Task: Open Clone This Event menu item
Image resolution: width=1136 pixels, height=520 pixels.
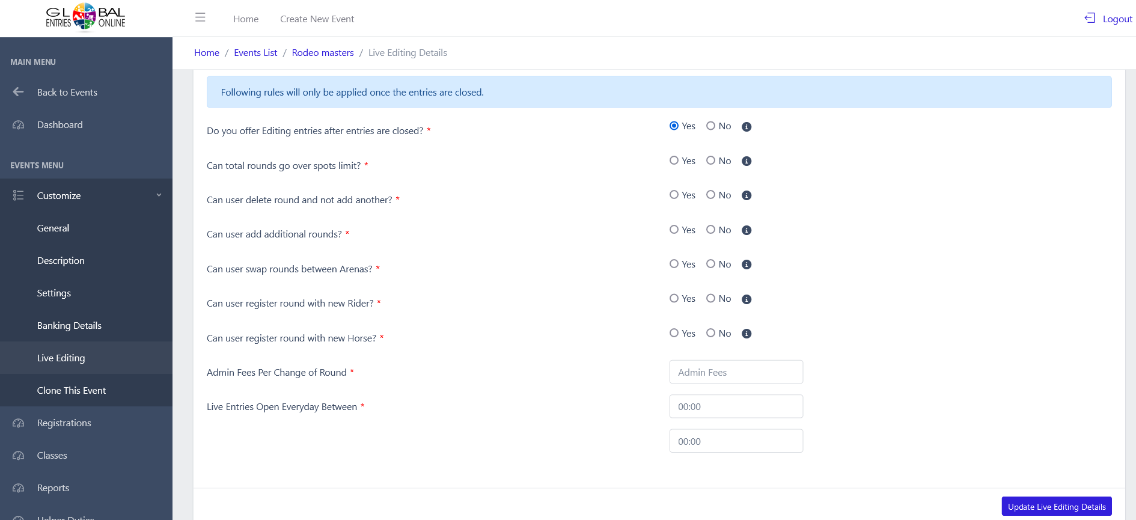Action: [x=71, y=391]
